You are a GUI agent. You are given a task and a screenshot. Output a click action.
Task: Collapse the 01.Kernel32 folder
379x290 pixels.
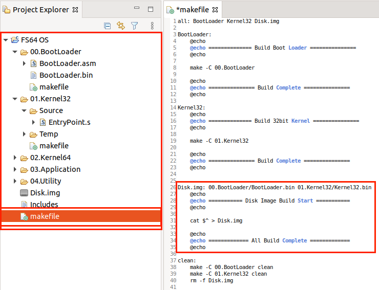pyautogui.click(x=15, y=99)
